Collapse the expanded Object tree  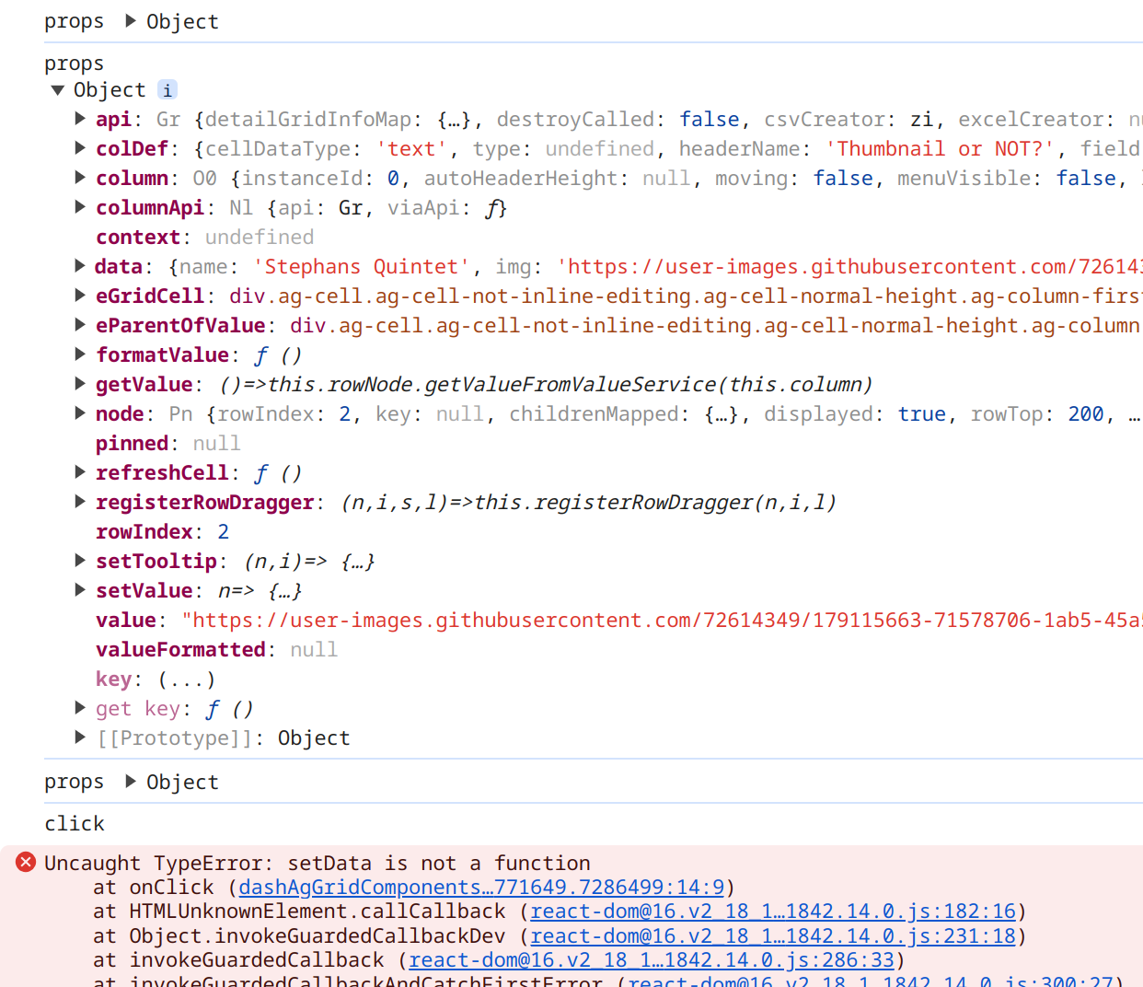coord(58,89)
